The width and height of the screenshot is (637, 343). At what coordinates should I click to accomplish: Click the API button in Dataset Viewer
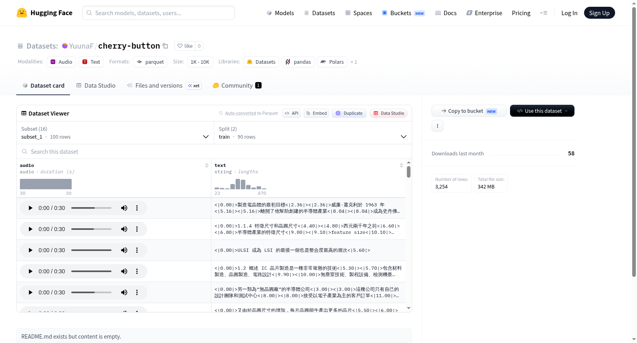[291, 113]
